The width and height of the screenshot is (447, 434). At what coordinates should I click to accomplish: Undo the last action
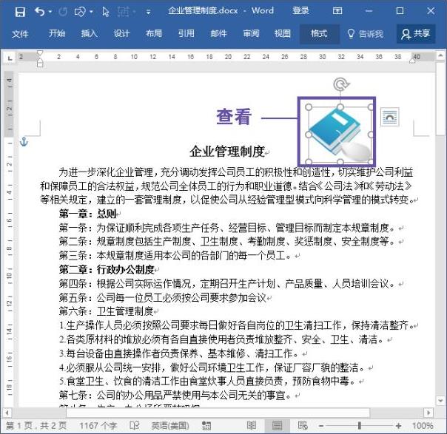click(x=40, y=12)
